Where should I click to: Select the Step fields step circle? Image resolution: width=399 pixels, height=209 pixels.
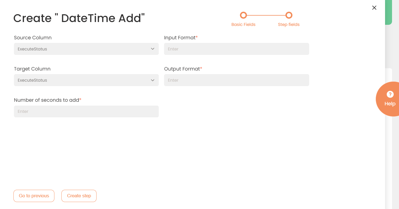coord(289,15)
